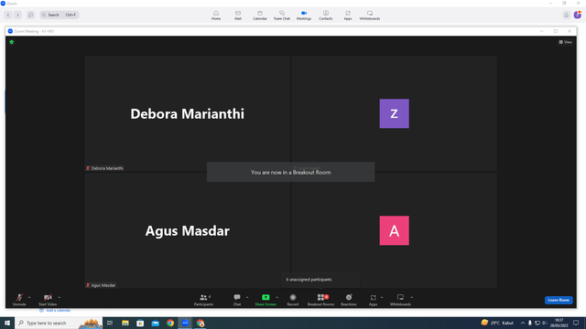Open Microsoft Store from the taskbar
Image resolution: width=586 pixels, height=329 pixels.
(x=140, y=323)
